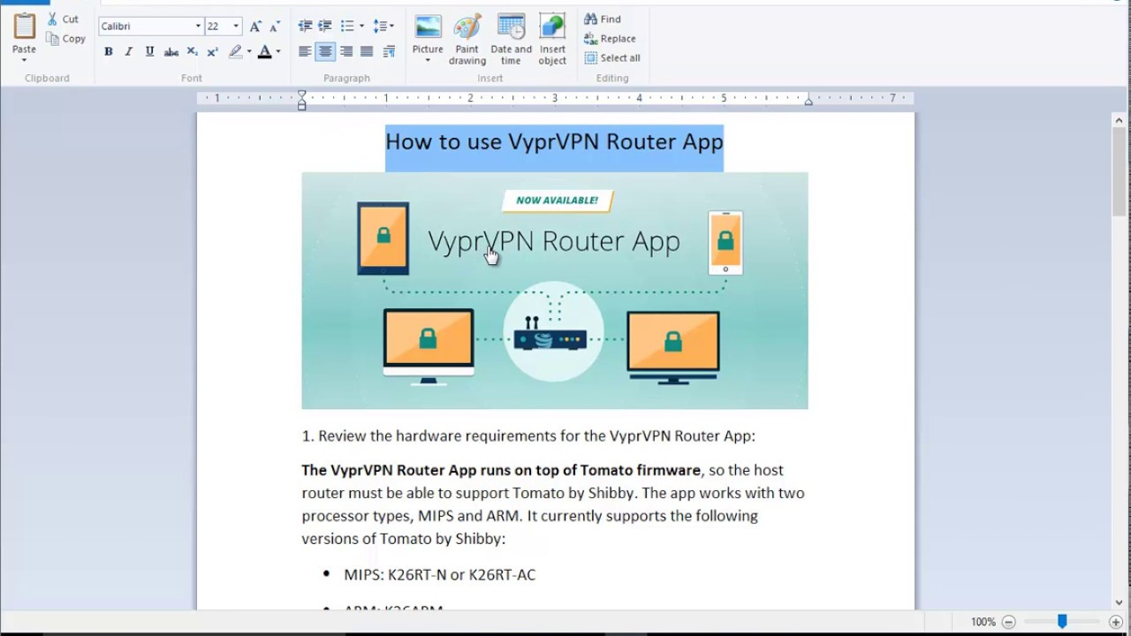The width and height of the screenshot is (1131, 636).
Task: Open the bullet list style dropdown
Action: pos(361,26)
